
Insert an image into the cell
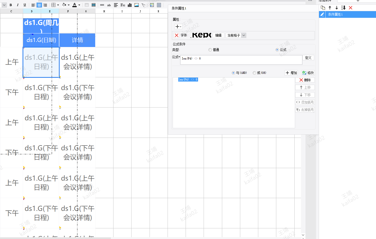[x=137, y=5]
